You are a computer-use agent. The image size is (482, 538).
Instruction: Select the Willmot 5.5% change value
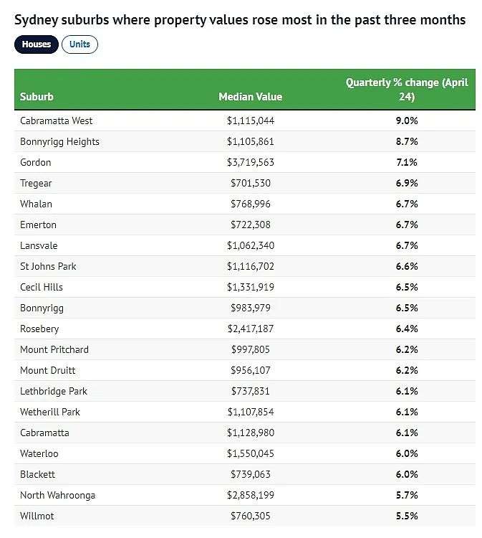pyautogui.click(x=407, y=516)
